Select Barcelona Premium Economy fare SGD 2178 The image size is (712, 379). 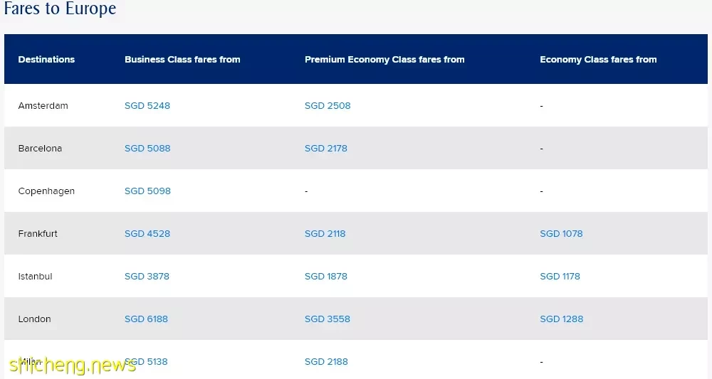point(325,148)
